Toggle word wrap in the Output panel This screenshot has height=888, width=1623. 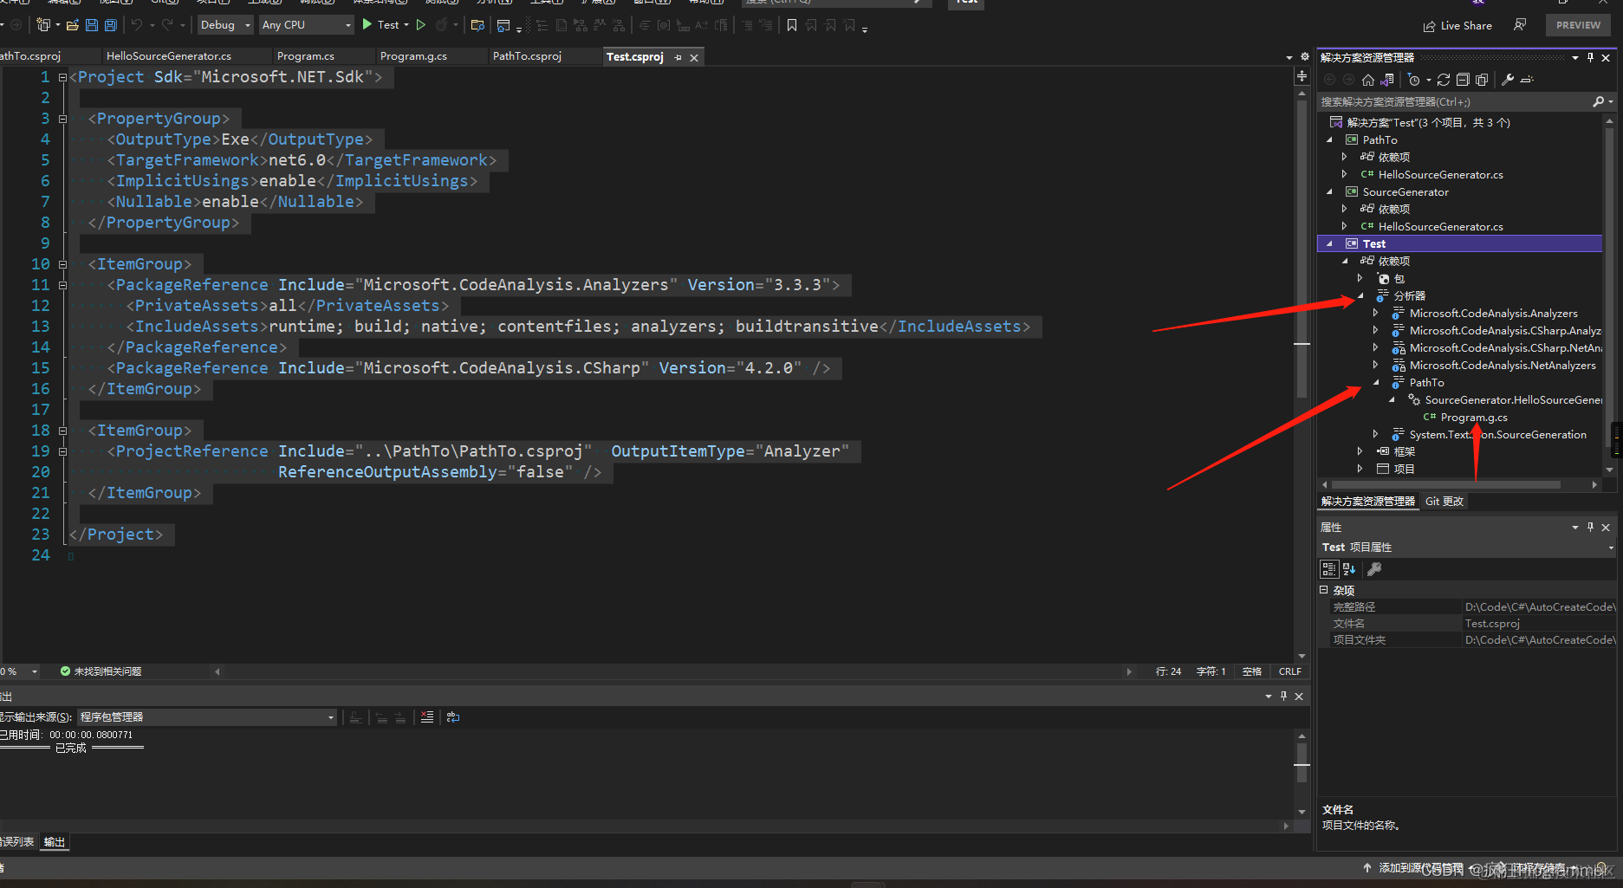point(453,717)
